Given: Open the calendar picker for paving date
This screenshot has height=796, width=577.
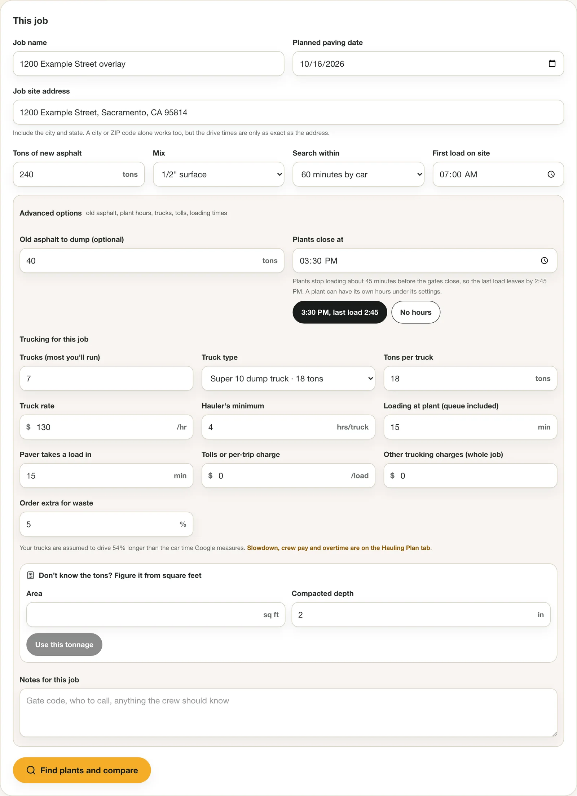Looking at the screenshot, I should pos(552,63).
